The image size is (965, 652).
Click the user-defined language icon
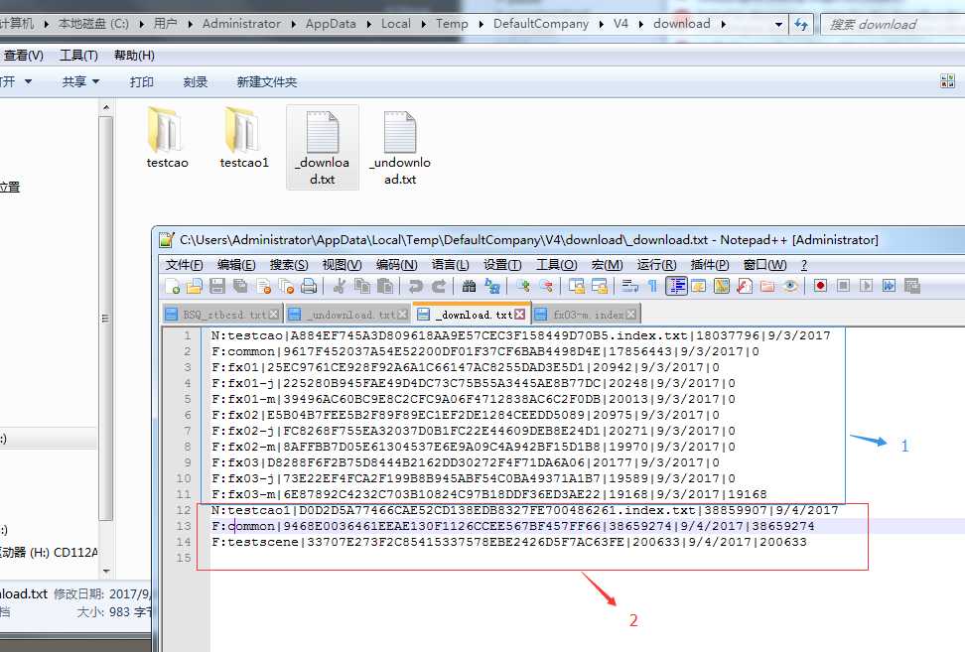click(699, 286)
